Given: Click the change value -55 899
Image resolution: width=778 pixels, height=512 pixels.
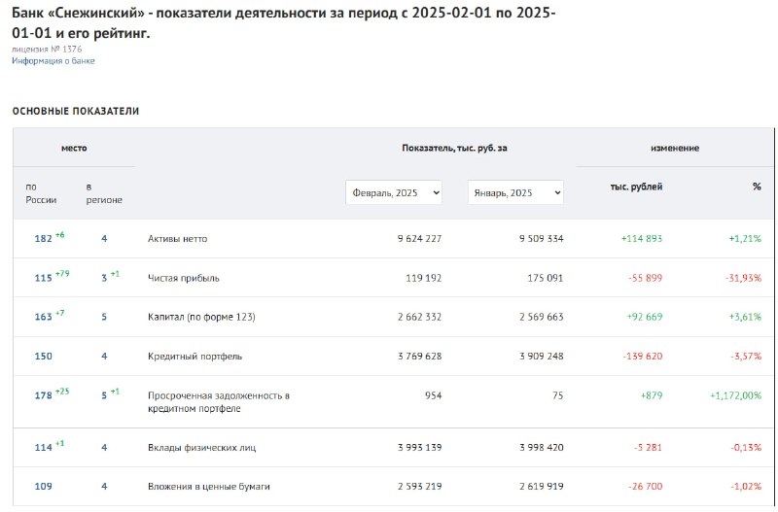Looking at the screenshot, I should (x=645, y=278).
